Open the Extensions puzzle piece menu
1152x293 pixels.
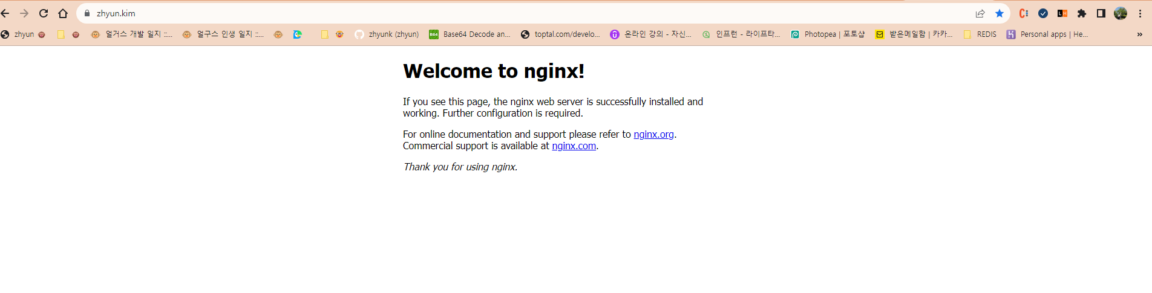tap(1082, 13)
